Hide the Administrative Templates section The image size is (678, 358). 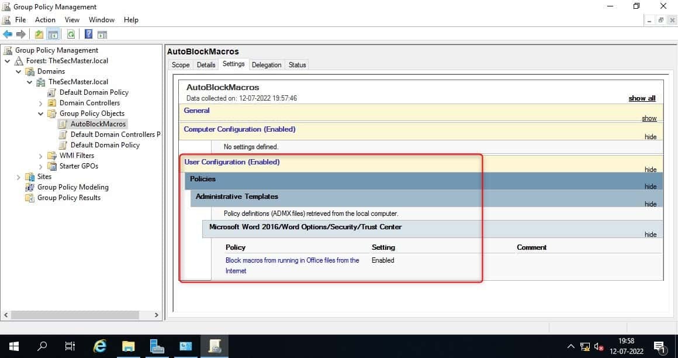pyautogui.click(x=651, y=204)
